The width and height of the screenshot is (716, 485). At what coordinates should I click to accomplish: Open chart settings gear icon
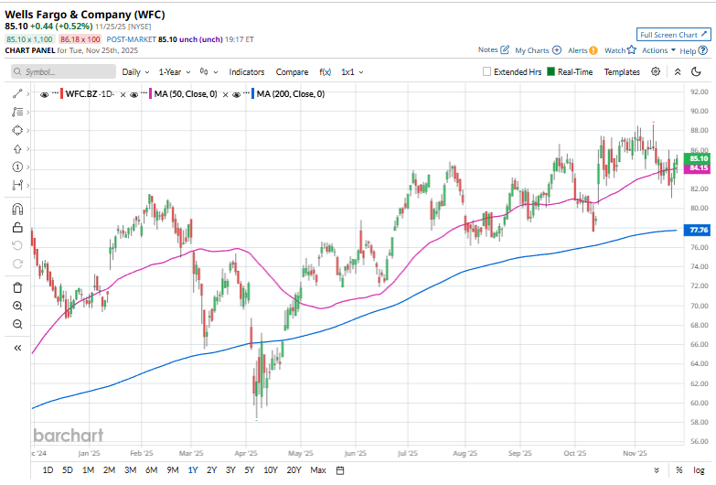(x=678, y=71)
